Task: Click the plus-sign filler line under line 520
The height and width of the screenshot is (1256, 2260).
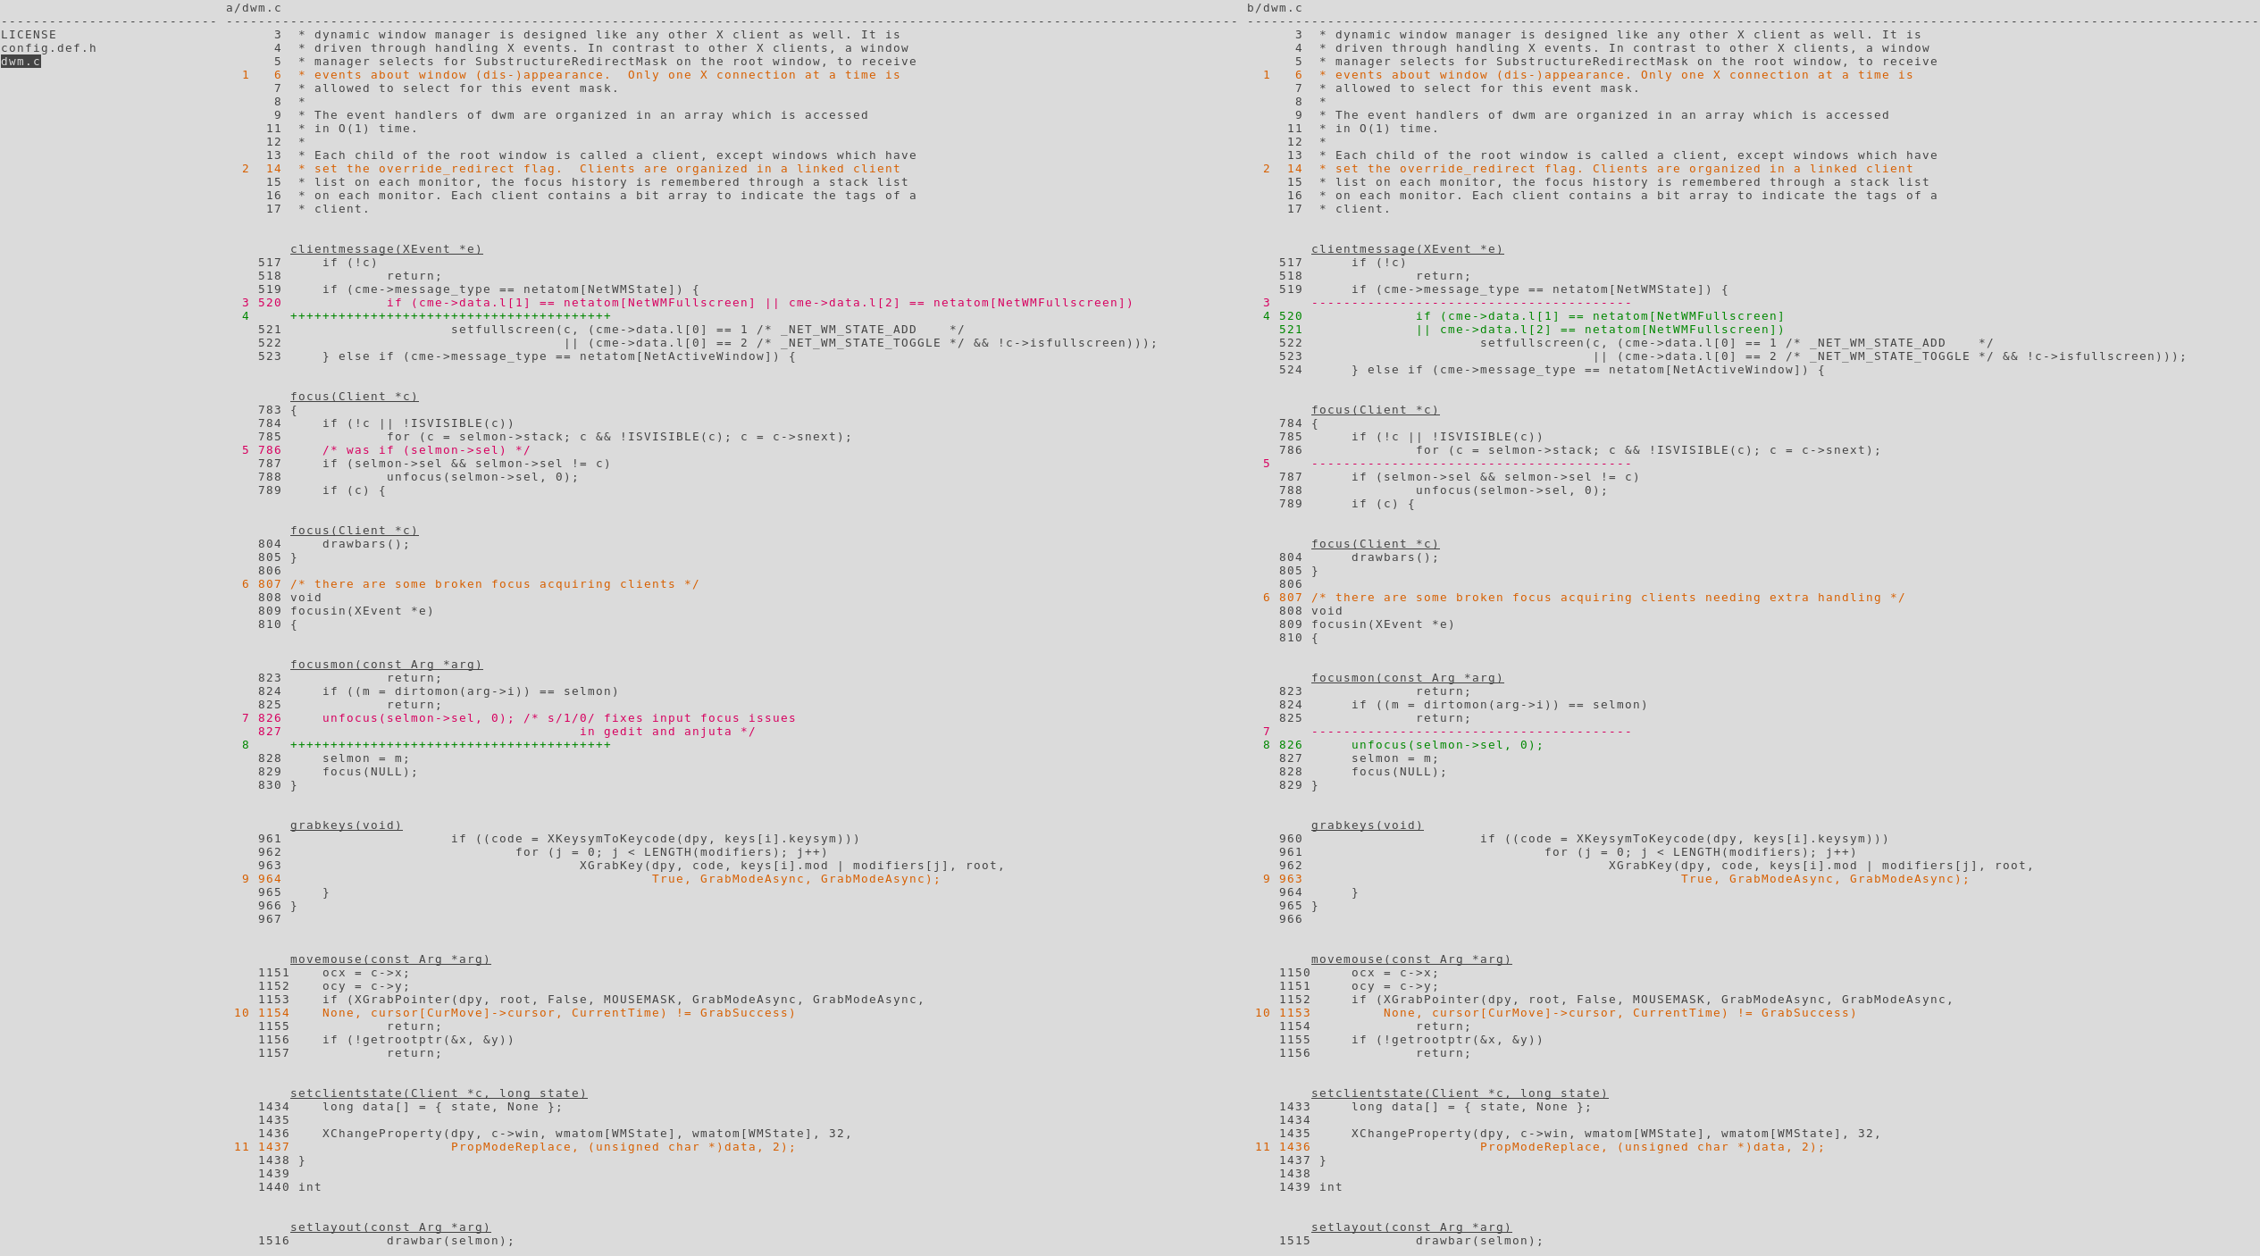Action: pos(450,316)
